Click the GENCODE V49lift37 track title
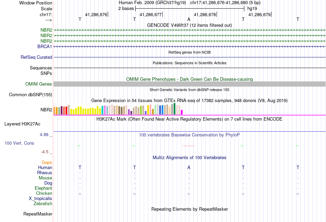Image resolution: width=326 pixels, height=222 pixels. click(190, 25)
